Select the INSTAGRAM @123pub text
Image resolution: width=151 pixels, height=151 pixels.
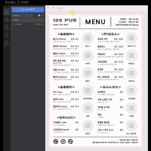[127, 25]
